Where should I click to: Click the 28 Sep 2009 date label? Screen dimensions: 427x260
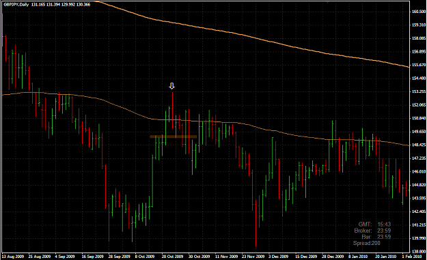tap(120, 257)
